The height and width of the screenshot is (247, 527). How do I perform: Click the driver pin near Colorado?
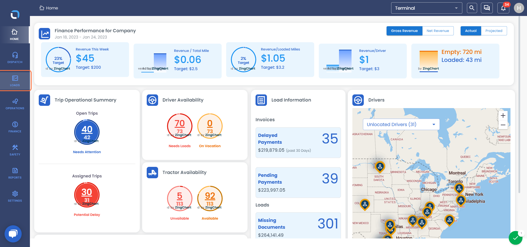365,204
